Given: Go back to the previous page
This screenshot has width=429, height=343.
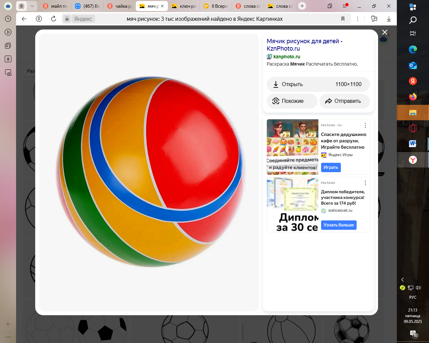Looking at the screenshot, I should [24, 19].
